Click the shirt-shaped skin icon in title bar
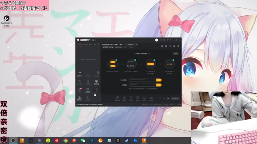This screenshot has height=144, width=257. [x=167, y=40]
